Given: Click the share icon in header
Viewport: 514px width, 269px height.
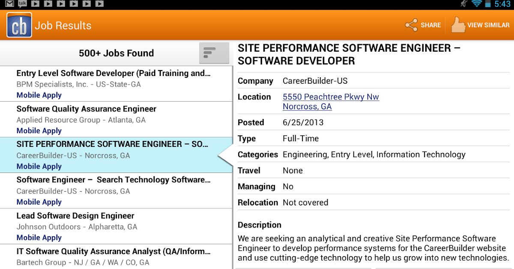Looking at the screenshot, I should click(411, 25).
